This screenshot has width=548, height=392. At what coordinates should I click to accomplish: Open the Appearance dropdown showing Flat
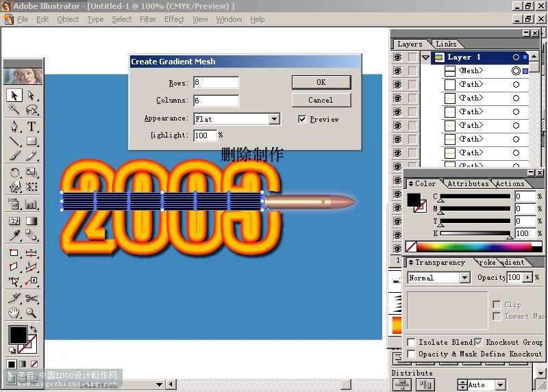(237, 119)
